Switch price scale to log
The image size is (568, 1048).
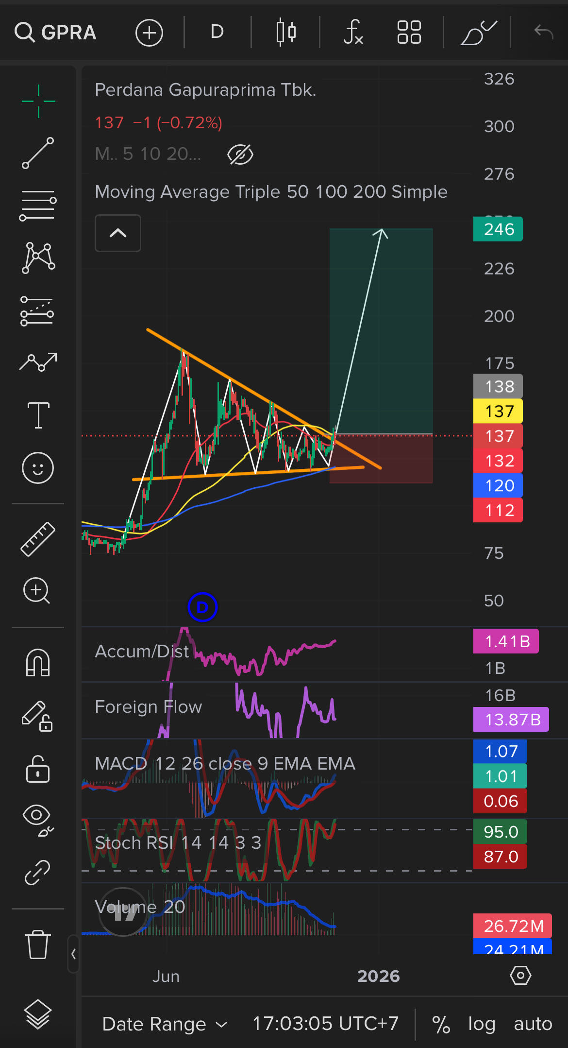481,1024
